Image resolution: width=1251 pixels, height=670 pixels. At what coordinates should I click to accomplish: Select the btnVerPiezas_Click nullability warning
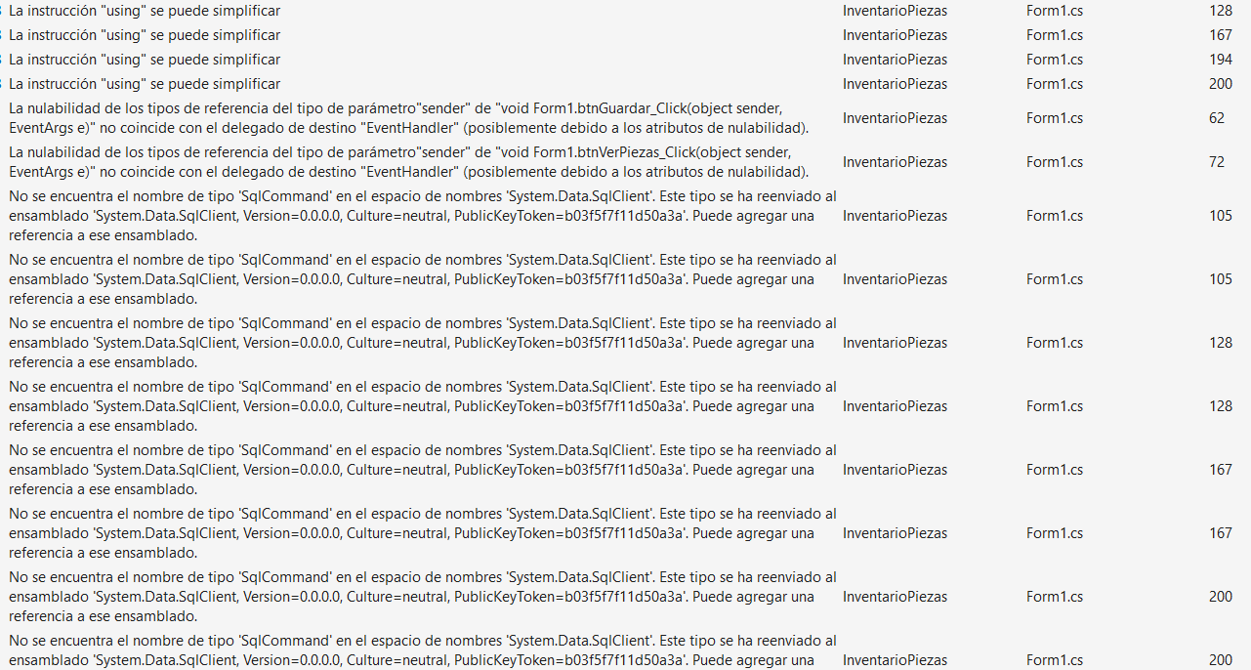(x=410, y=162)
